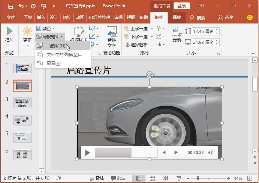Click 下移一层 send backward button
The width and height of the screenshot is (259, 183).
136,36
